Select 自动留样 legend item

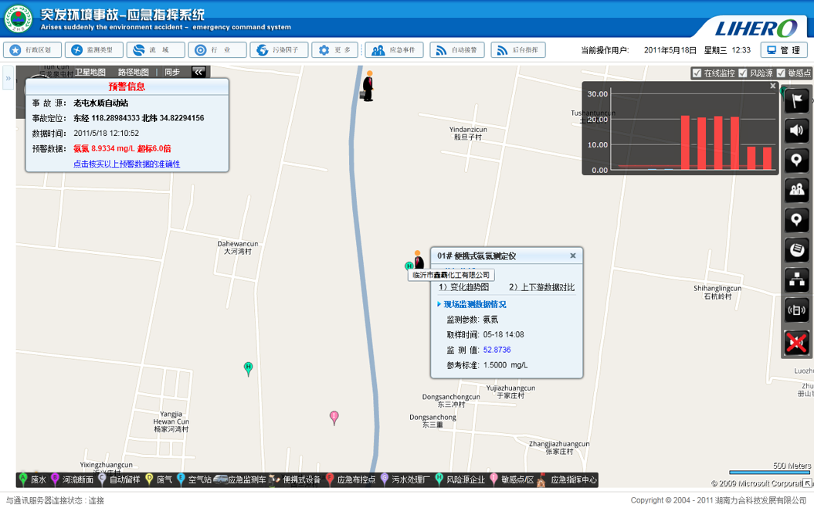(120, 480)
